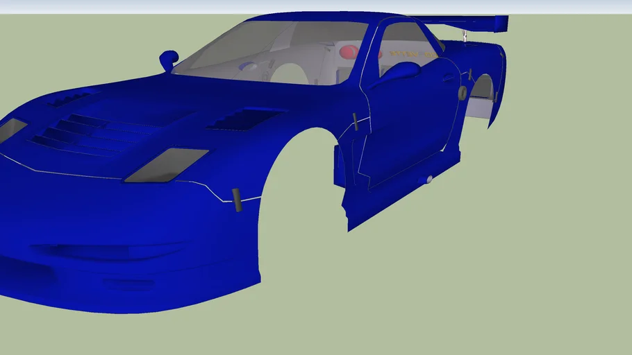
Task: Click the dark hood vent near windshield
Action: [x=242, y=120]
